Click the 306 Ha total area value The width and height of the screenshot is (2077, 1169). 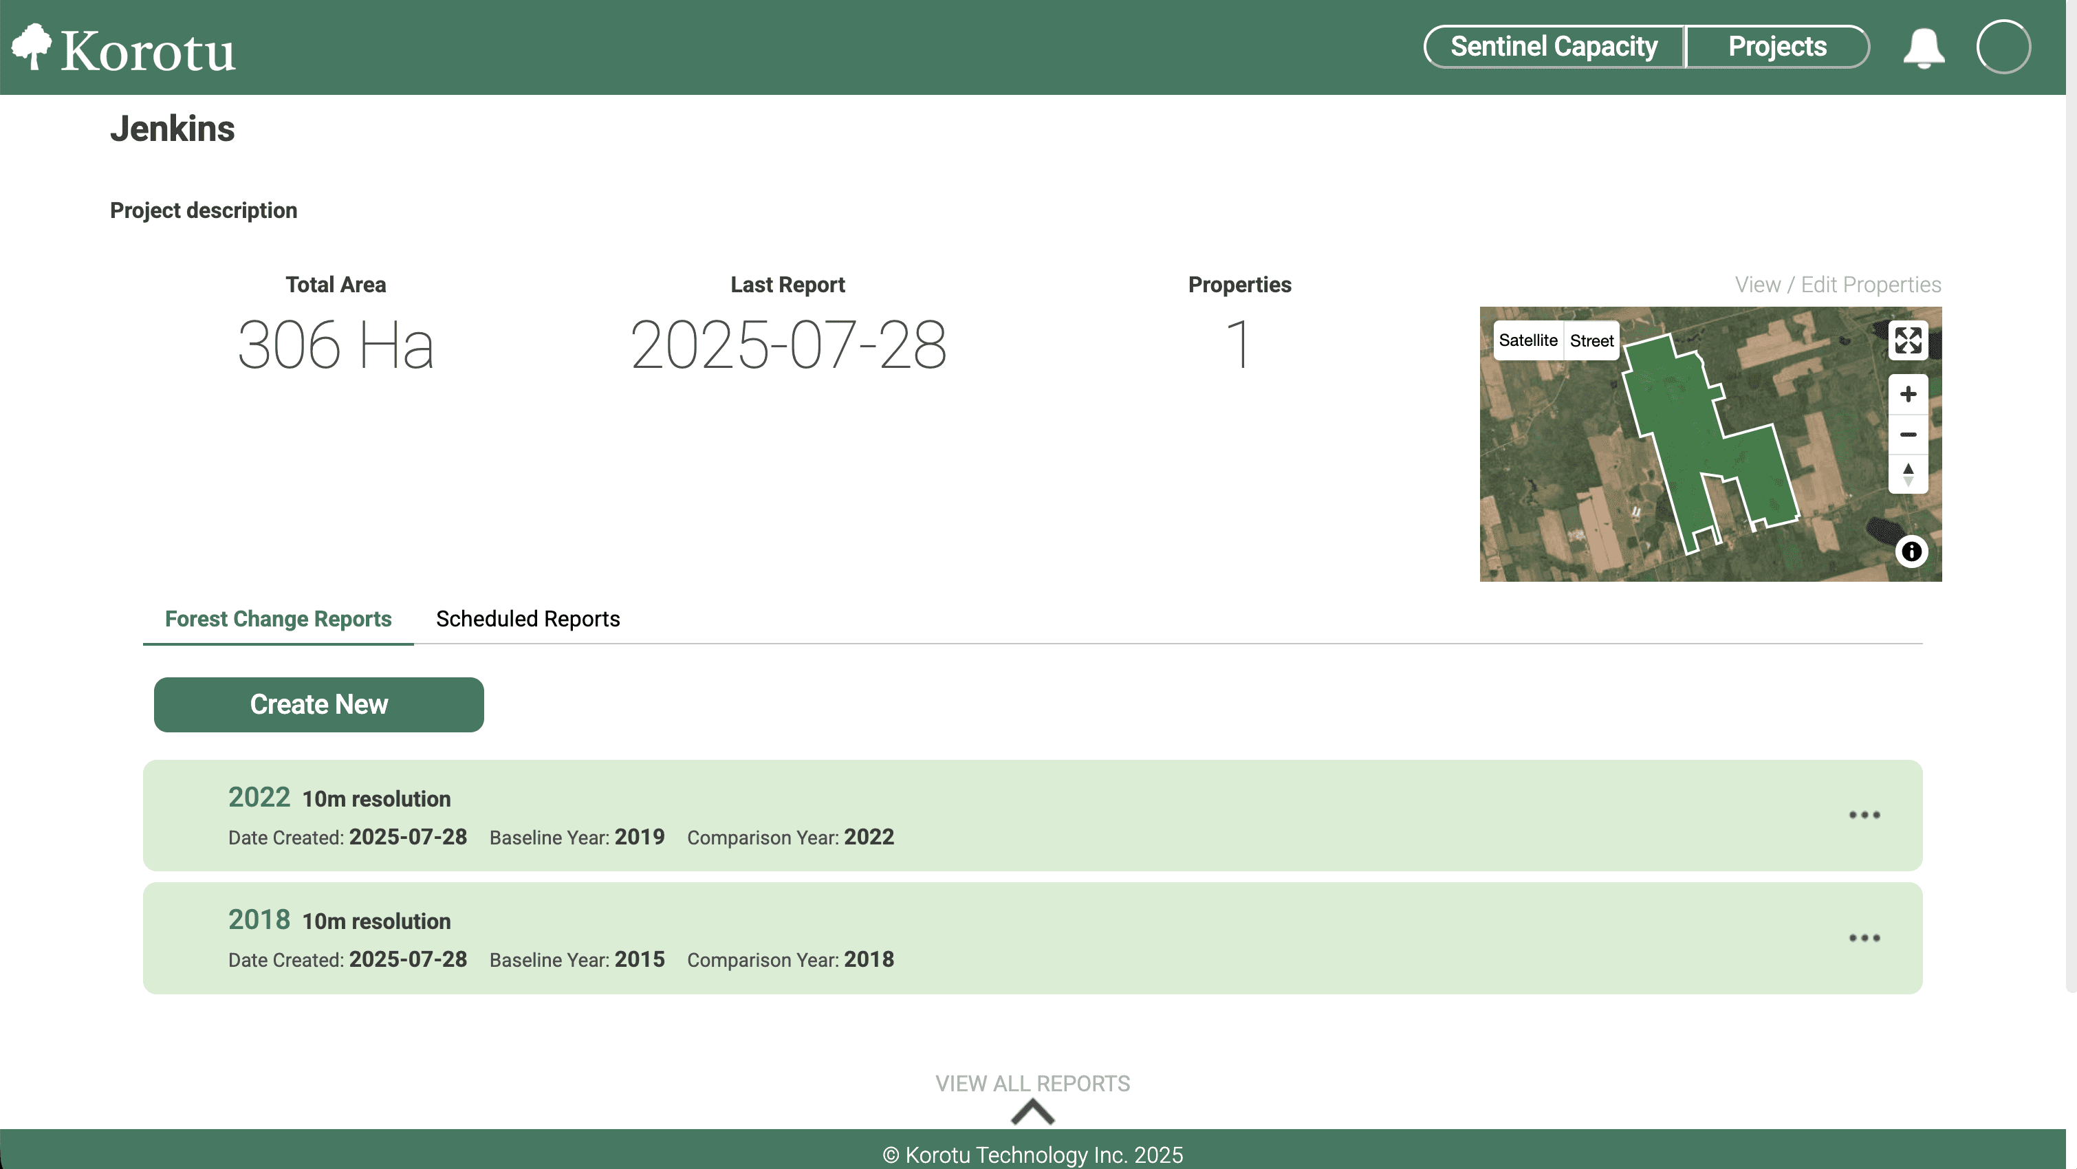(x=336, y=345)
